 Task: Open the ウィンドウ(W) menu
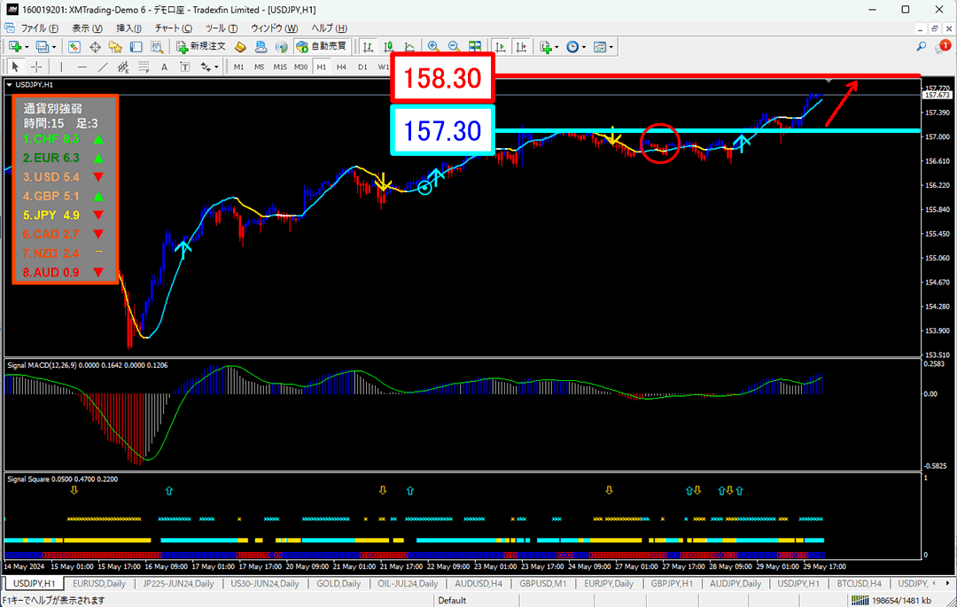[x=274, y=28]
